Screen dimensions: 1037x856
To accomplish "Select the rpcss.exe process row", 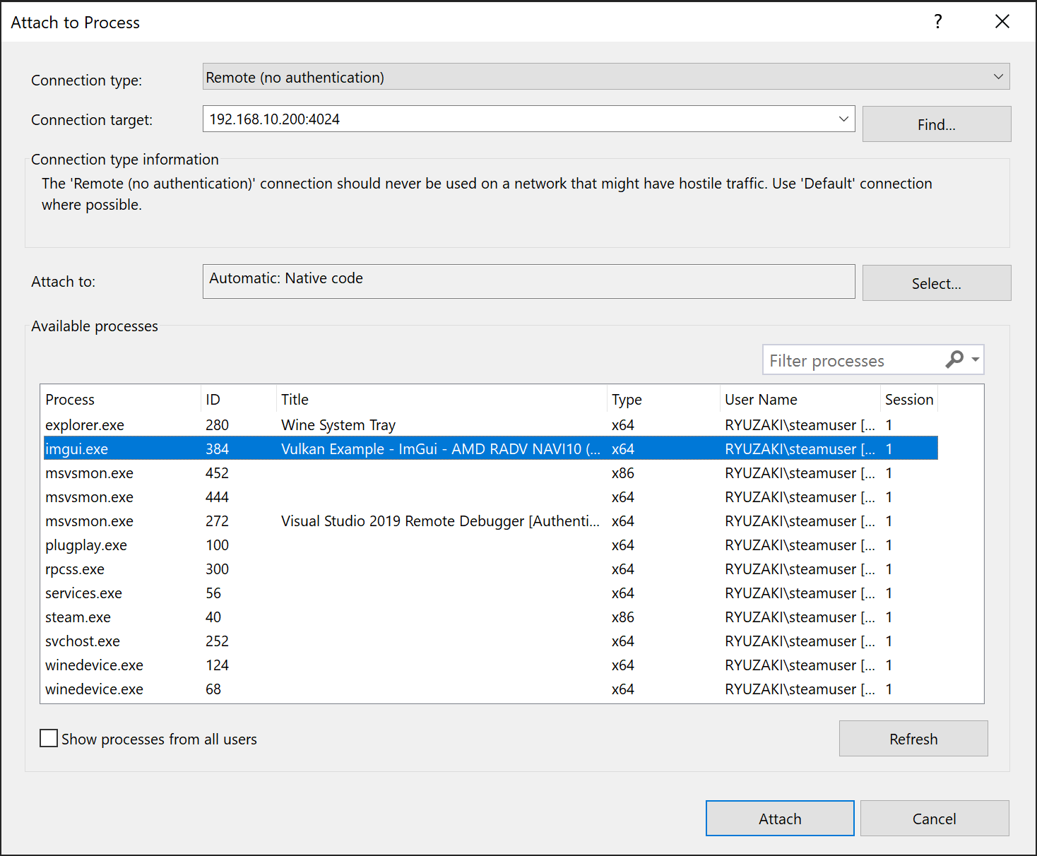I will [x=490, y=569].
